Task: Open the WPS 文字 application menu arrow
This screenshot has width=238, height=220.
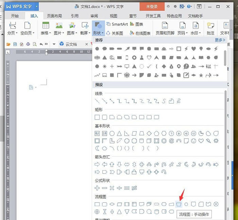Action: 37,6
